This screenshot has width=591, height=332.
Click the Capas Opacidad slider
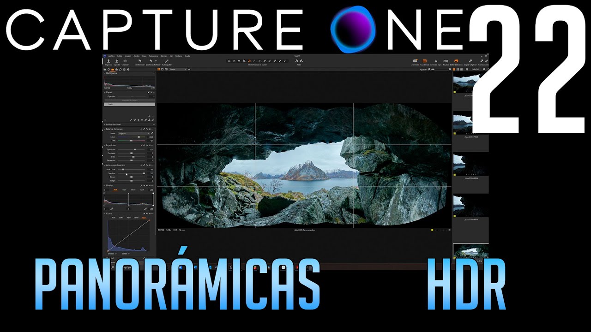[132, 96]
